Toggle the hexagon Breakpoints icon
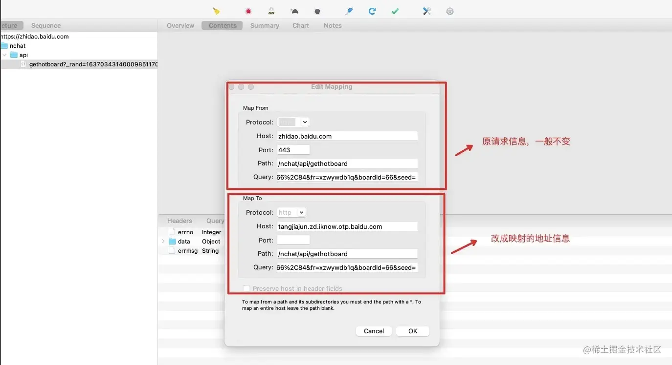This screenshot has height=365, width=672. [317, 11]
